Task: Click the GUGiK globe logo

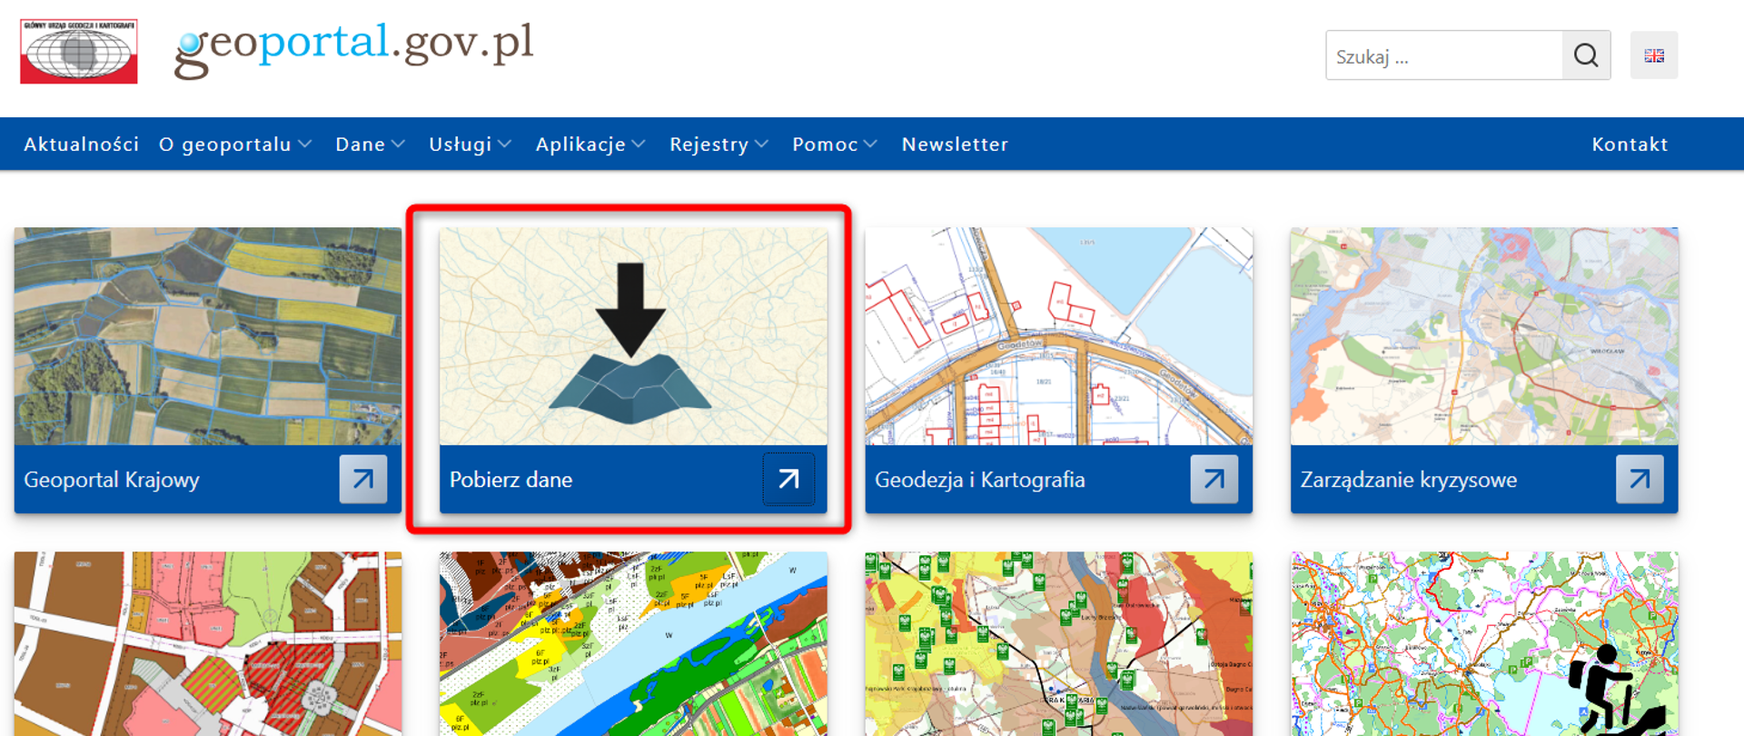Action: tap(79, 51)
